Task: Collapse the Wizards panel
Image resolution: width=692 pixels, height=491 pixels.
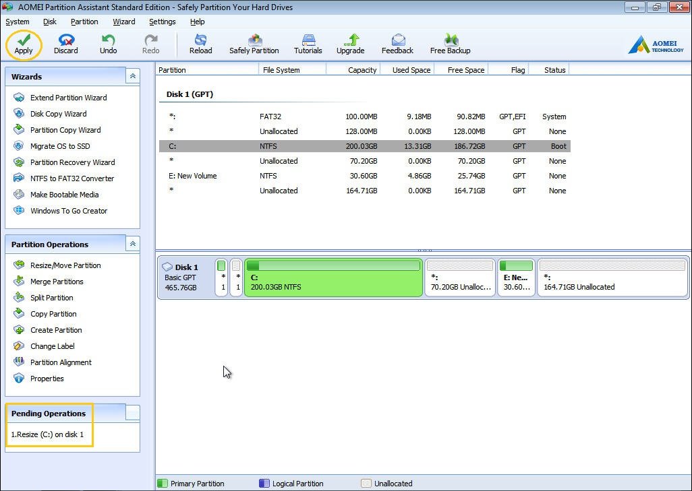Action: [x=133, y=76]
